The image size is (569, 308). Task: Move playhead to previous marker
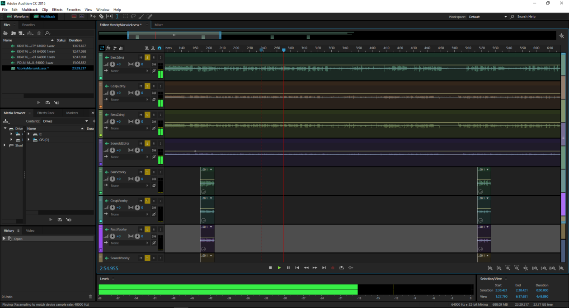pos(297,268)
